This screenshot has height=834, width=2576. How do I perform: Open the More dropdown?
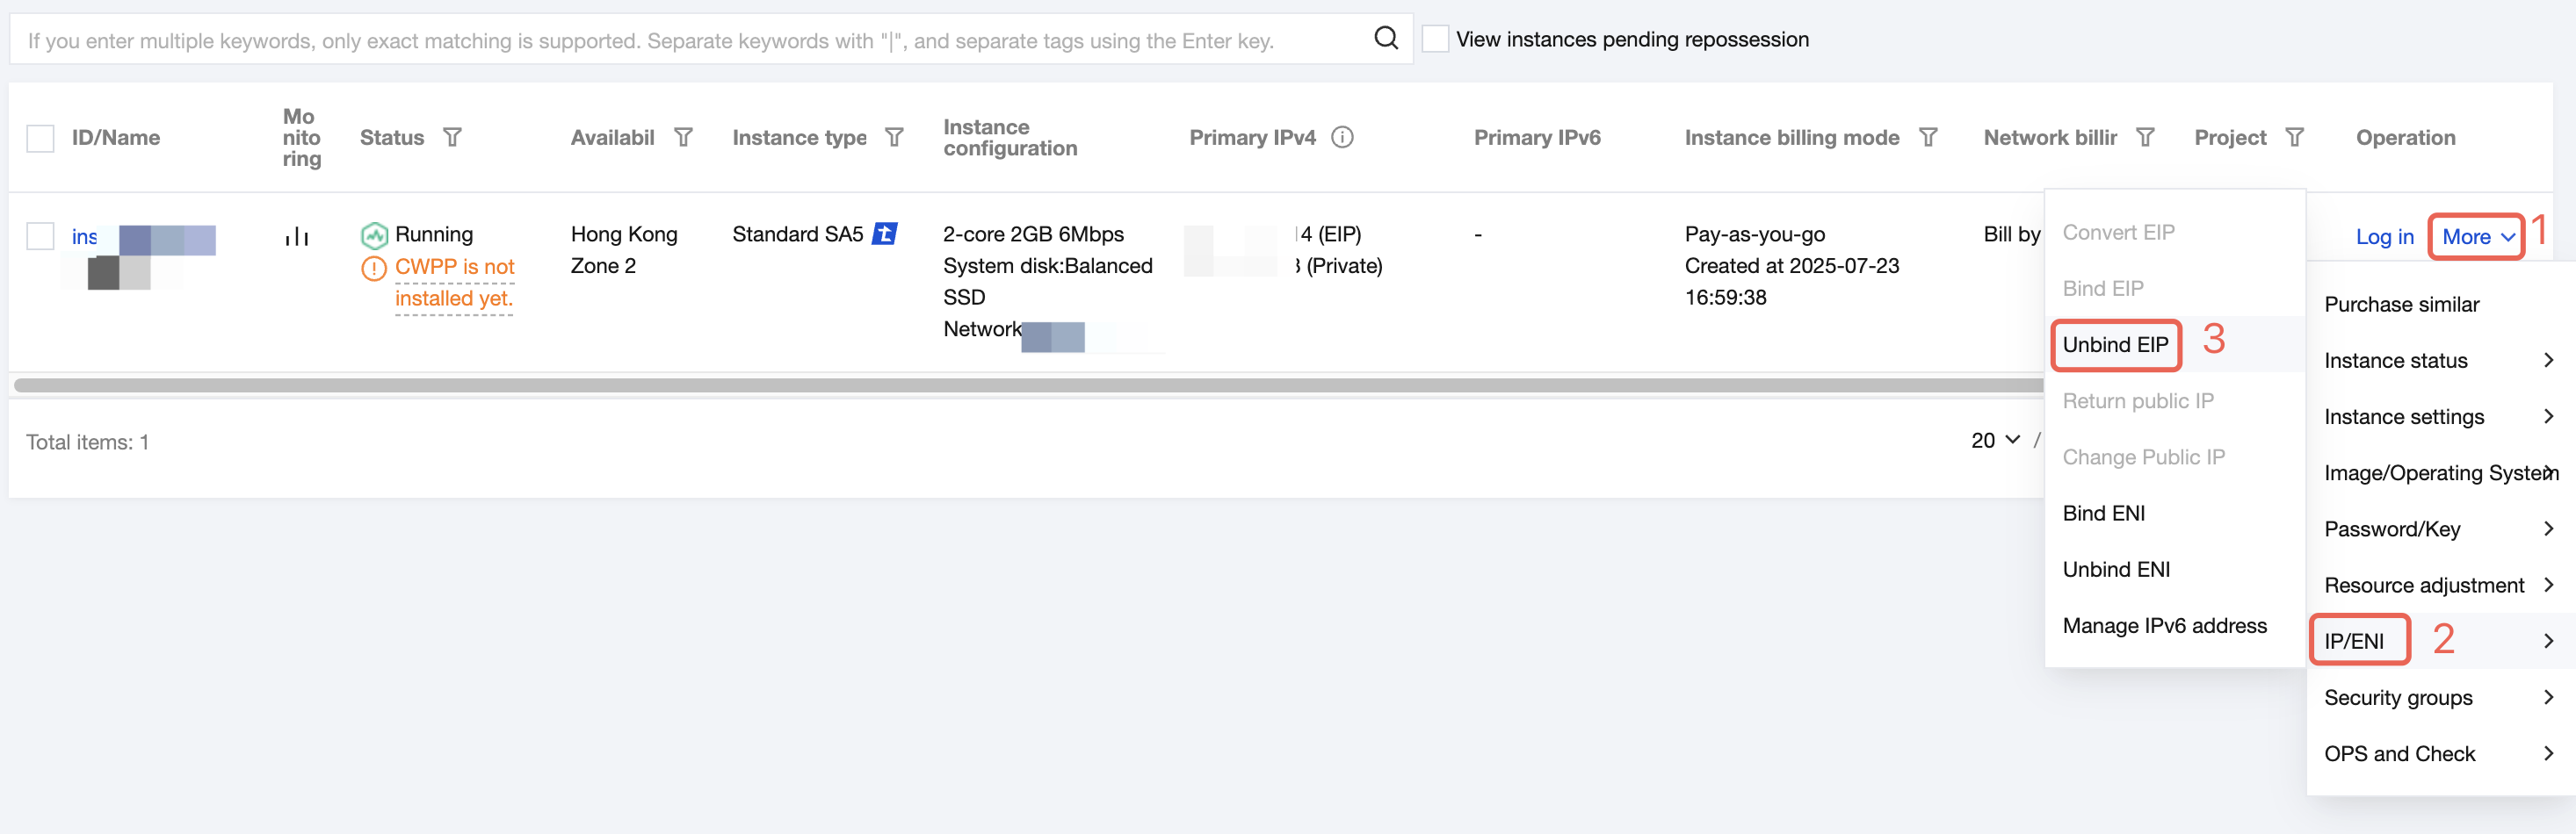point(2476,237)
